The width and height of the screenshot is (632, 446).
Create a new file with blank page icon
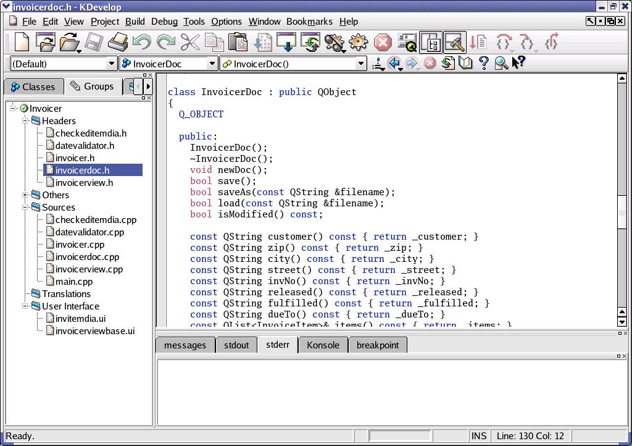pyautogui.click(x=22, y=42)
